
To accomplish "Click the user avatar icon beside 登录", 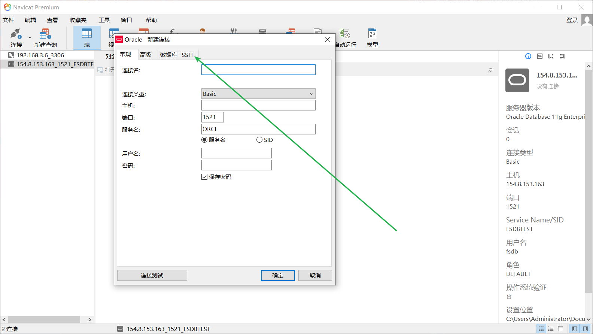I will pyautogui.click(x=587, y=20).
